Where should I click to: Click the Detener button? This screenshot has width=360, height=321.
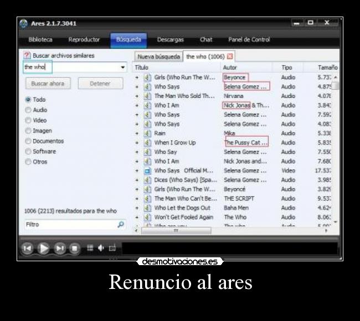coord(100,84)
